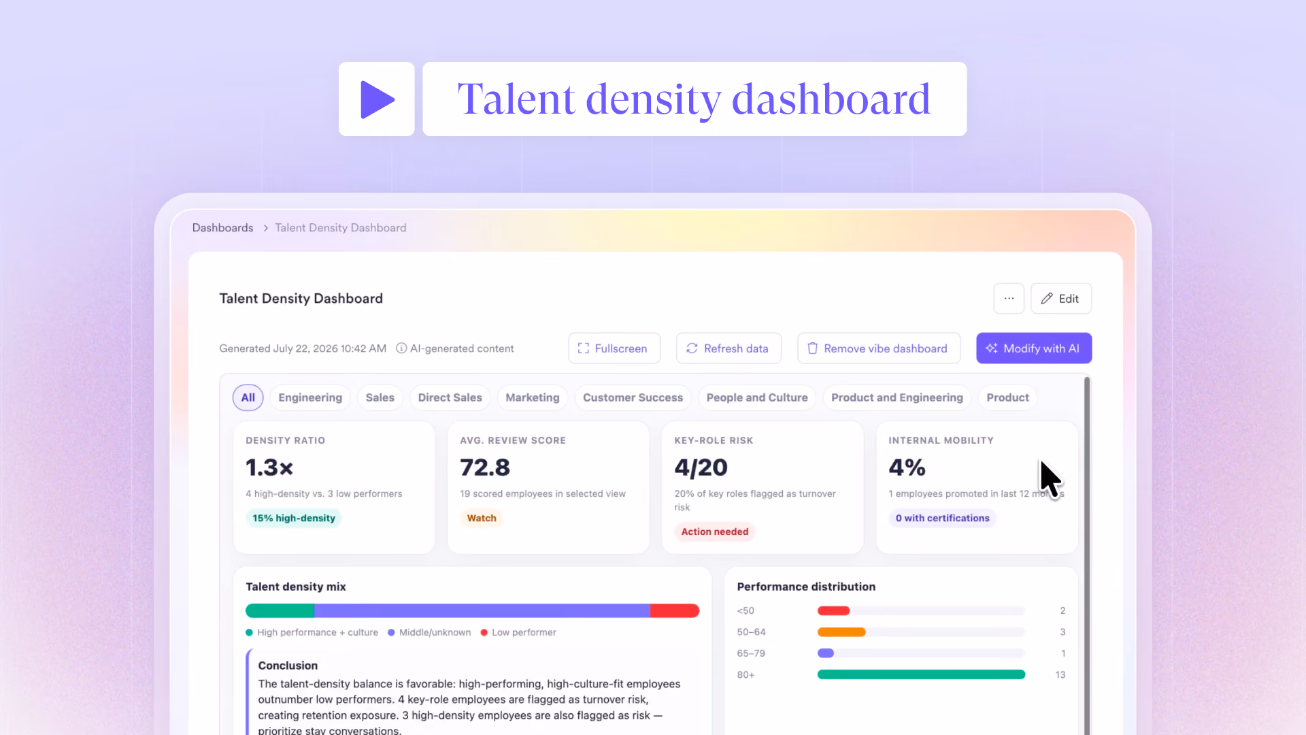Click the Modify with AI button
The height and width of the screenshot is (735, 1306).
point(1034,348)
